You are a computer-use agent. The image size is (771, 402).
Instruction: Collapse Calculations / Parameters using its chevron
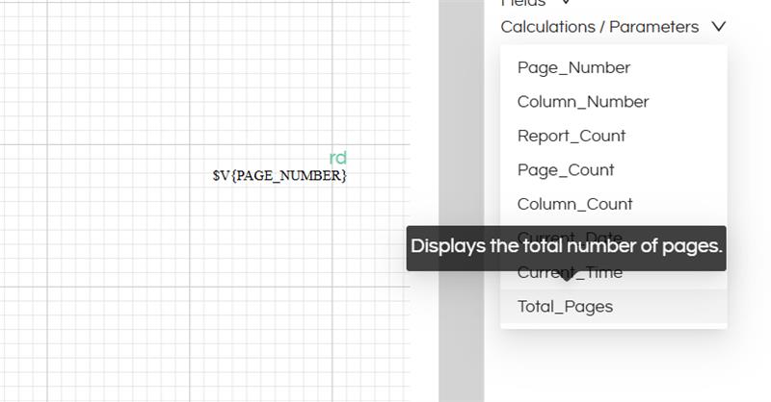(x=718, y=27)
